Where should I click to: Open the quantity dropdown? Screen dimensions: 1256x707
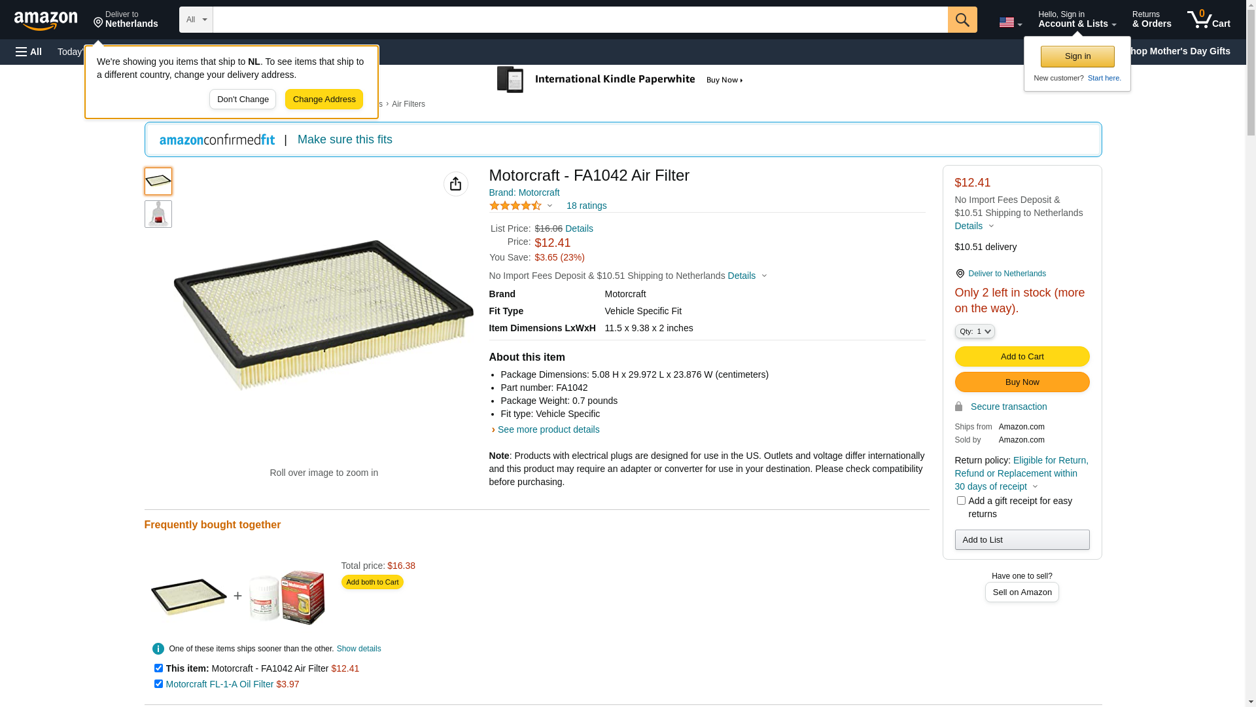pos(975,331)
